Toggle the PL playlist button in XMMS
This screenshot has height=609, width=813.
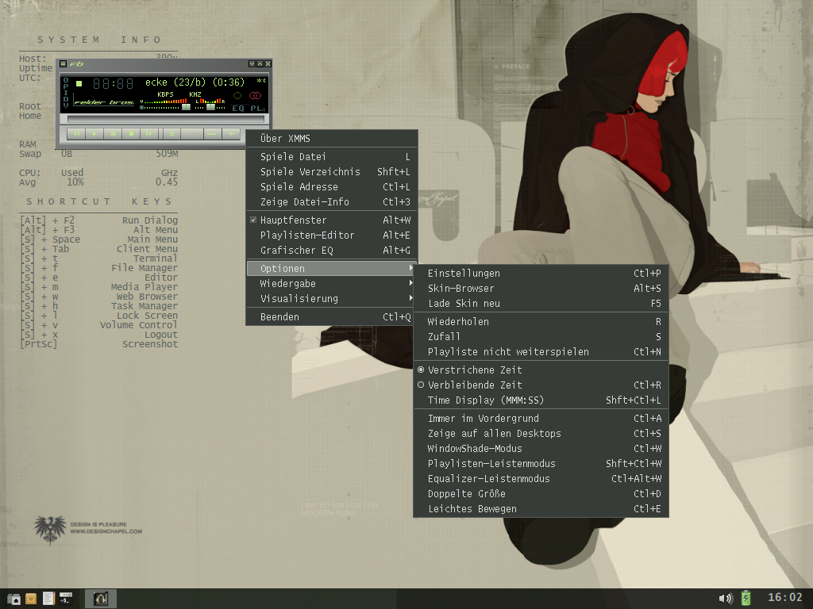(x=257, y=109)
